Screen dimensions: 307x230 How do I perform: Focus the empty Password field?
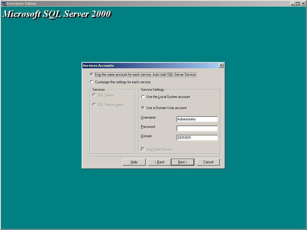tap(197, 128)
